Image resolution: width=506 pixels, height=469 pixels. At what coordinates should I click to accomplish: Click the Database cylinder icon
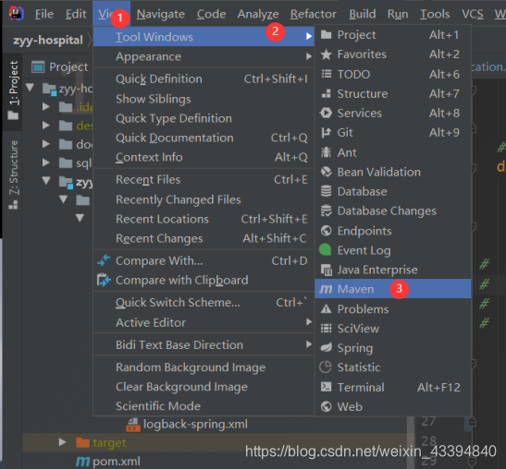[326, 191]
